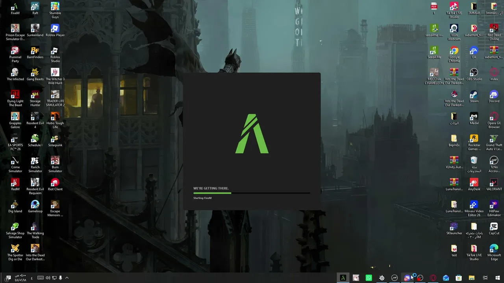Open Stumble Guys from the desktop

click(x=55, y=11)
